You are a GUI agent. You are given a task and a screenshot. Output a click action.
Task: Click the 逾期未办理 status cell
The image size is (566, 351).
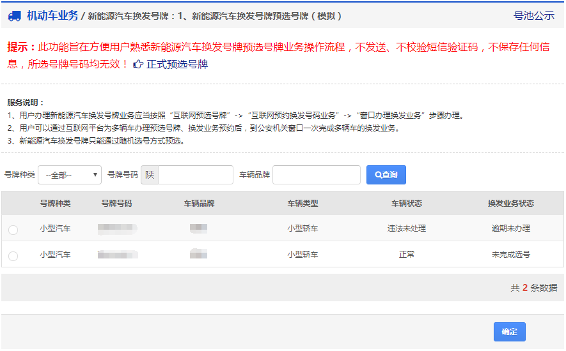click(x=510, y=228)
